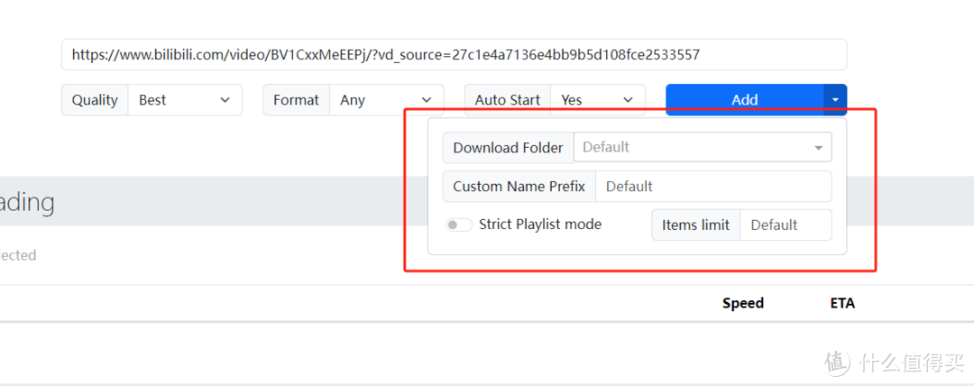The height and width of the screenshot is (386, 974).
Task: Click the Quality label addon
Action: click(95, 100)
